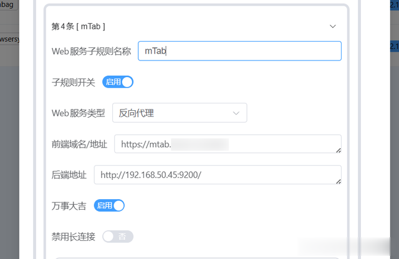
Task: Click the 前端域名/地址 text box
Action: pyautogui.click(x=228, y=144)
